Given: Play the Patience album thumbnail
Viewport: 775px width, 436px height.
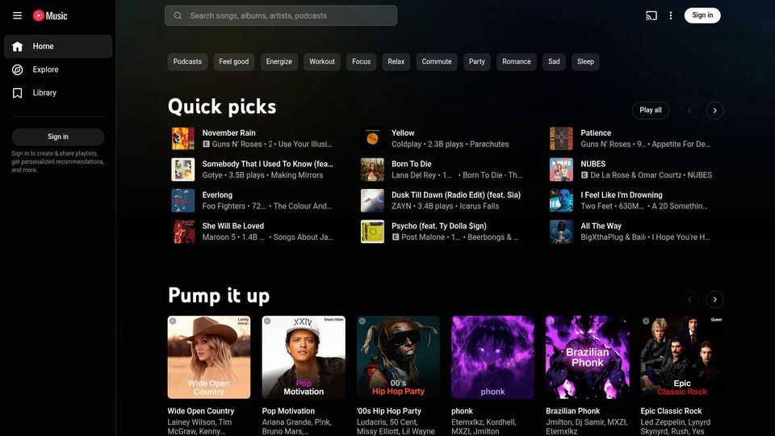Looking at the screenshot, I should pyautogui.click(x=562, y=138).
